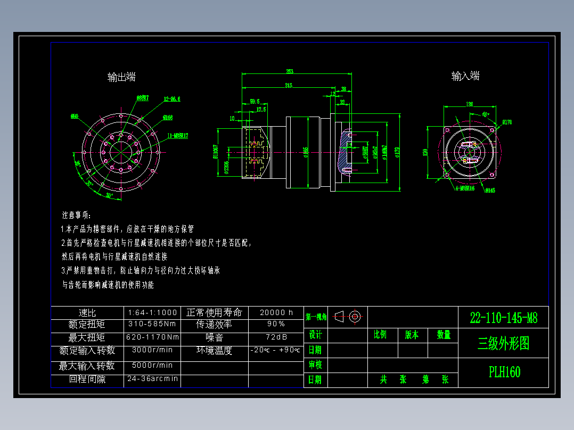Switch to the 输入端 view label
574x430 pixels.
point(465,76)
